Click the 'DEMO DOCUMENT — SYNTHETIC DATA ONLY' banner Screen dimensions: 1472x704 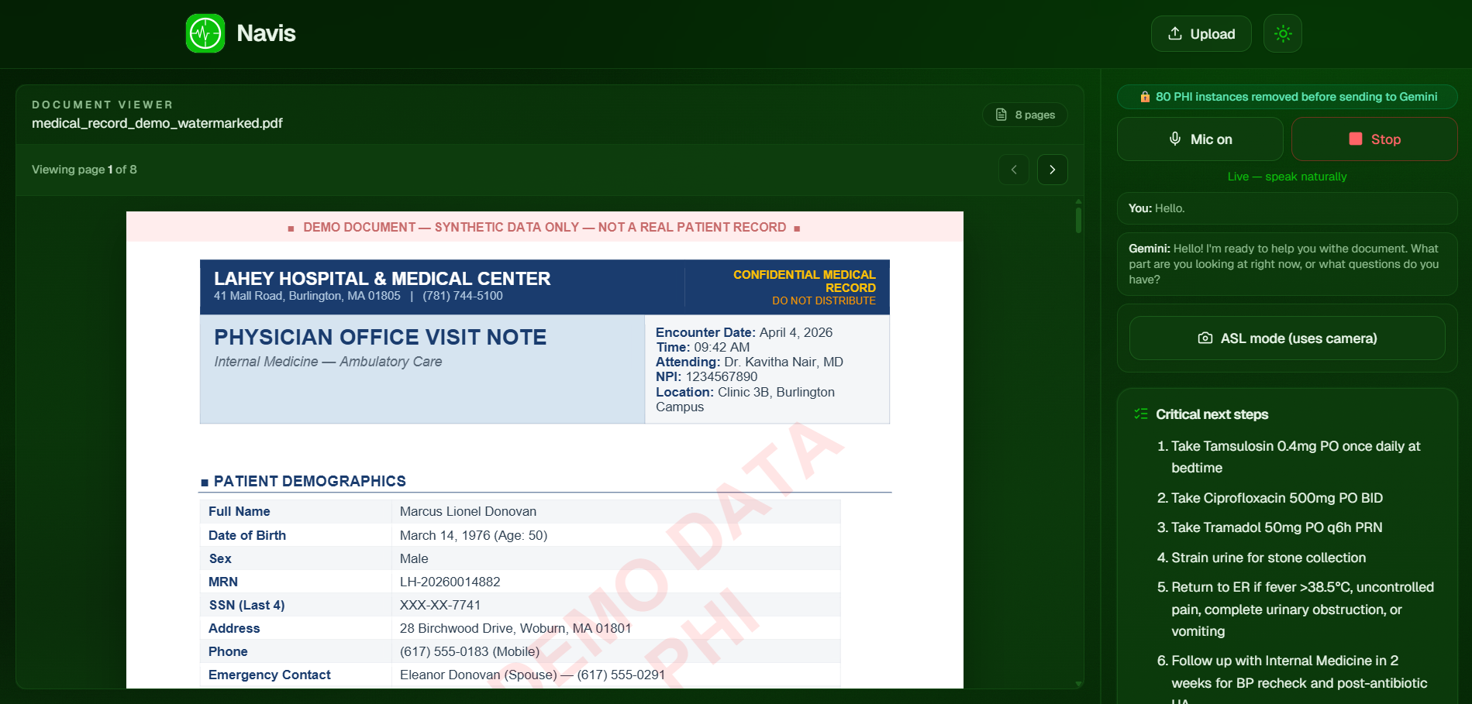click(x=545, y=227)
